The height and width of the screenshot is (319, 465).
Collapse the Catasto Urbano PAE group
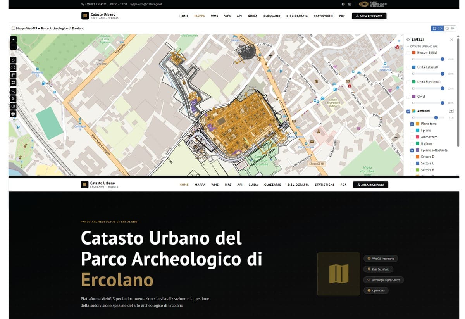point(408,46)
